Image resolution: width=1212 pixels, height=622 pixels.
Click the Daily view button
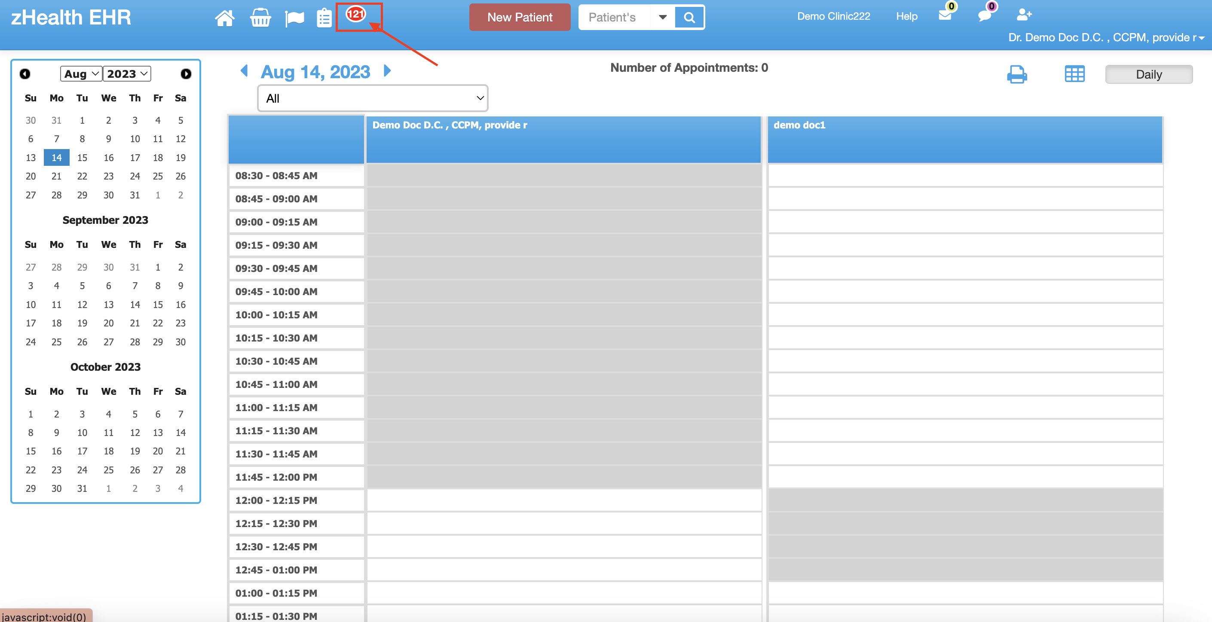pyautogui.click(x=1148, y=74)
